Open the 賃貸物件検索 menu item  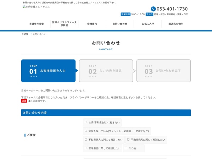[x=36, y=24]
